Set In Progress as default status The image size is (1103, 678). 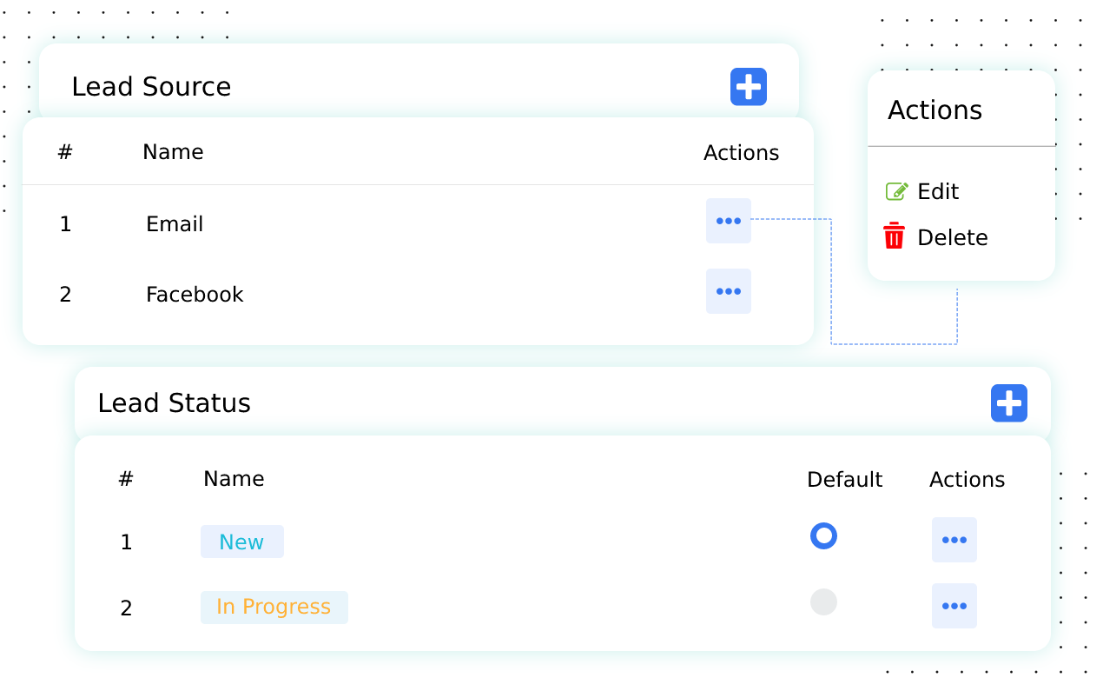tap(823, 602)
